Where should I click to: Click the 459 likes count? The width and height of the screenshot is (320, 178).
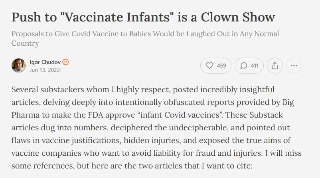221,66
